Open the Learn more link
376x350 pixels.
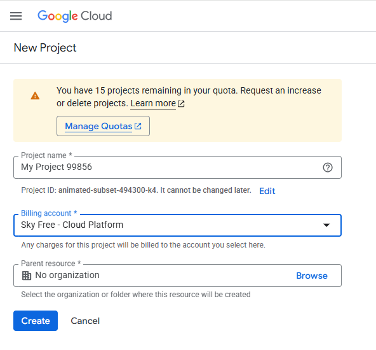(153, 103)
